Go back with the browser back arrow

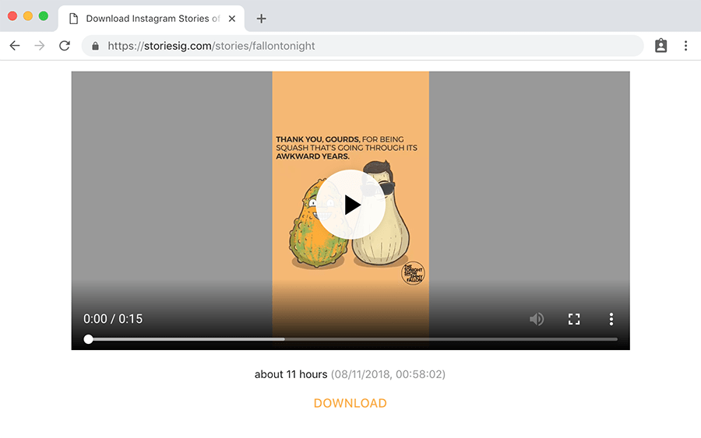coord(15,46)
